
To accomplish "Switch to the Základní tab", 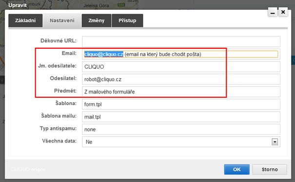I will click(x=25, y=20).
